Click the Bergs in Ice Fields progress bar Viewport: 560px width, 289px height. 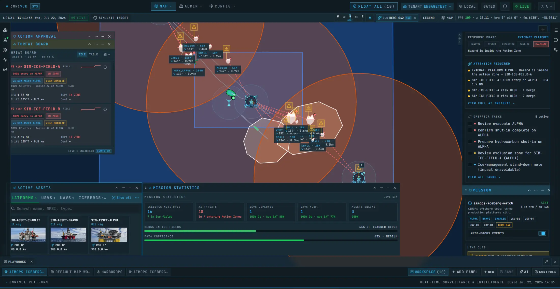271,231
